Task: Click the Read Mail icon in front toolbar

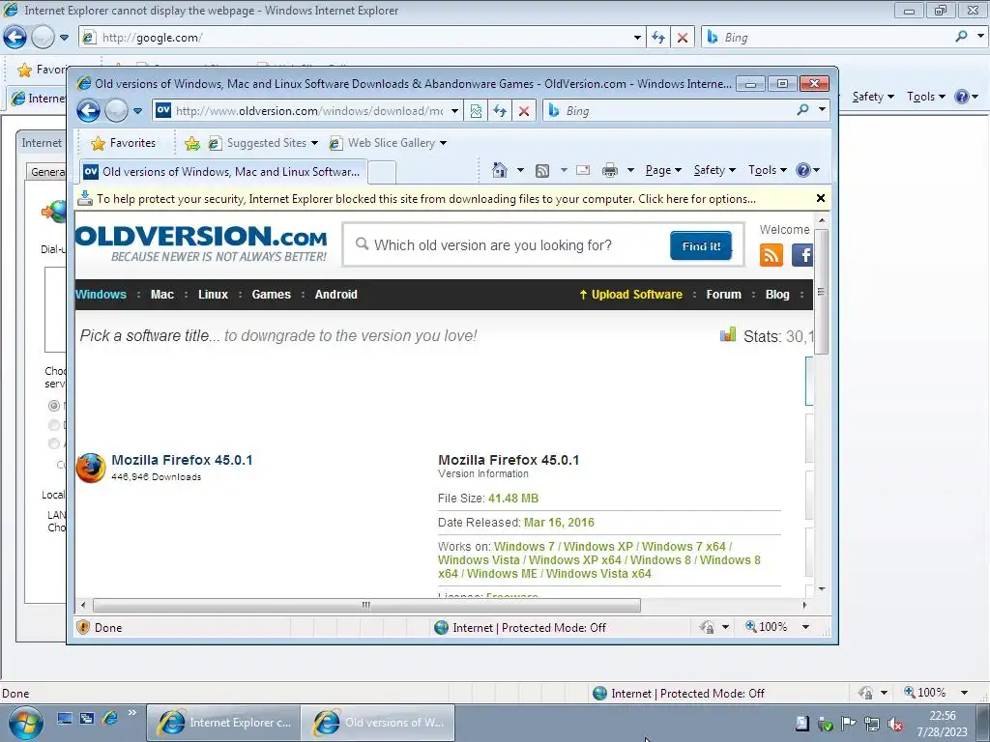Action: [x=583, y=170]
